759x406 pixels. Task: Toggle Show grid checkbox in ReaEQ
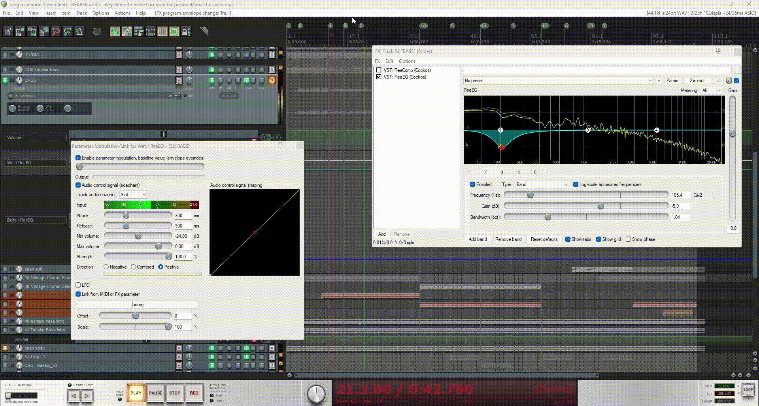[599, 239]
